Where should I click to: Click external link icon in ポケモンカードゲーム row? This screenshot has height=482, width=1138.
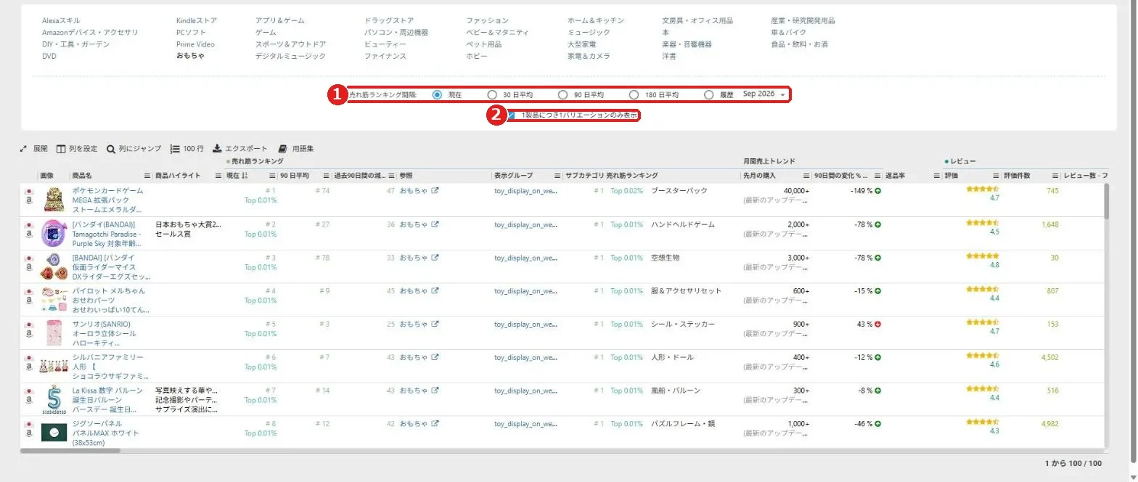pos(435,191)
